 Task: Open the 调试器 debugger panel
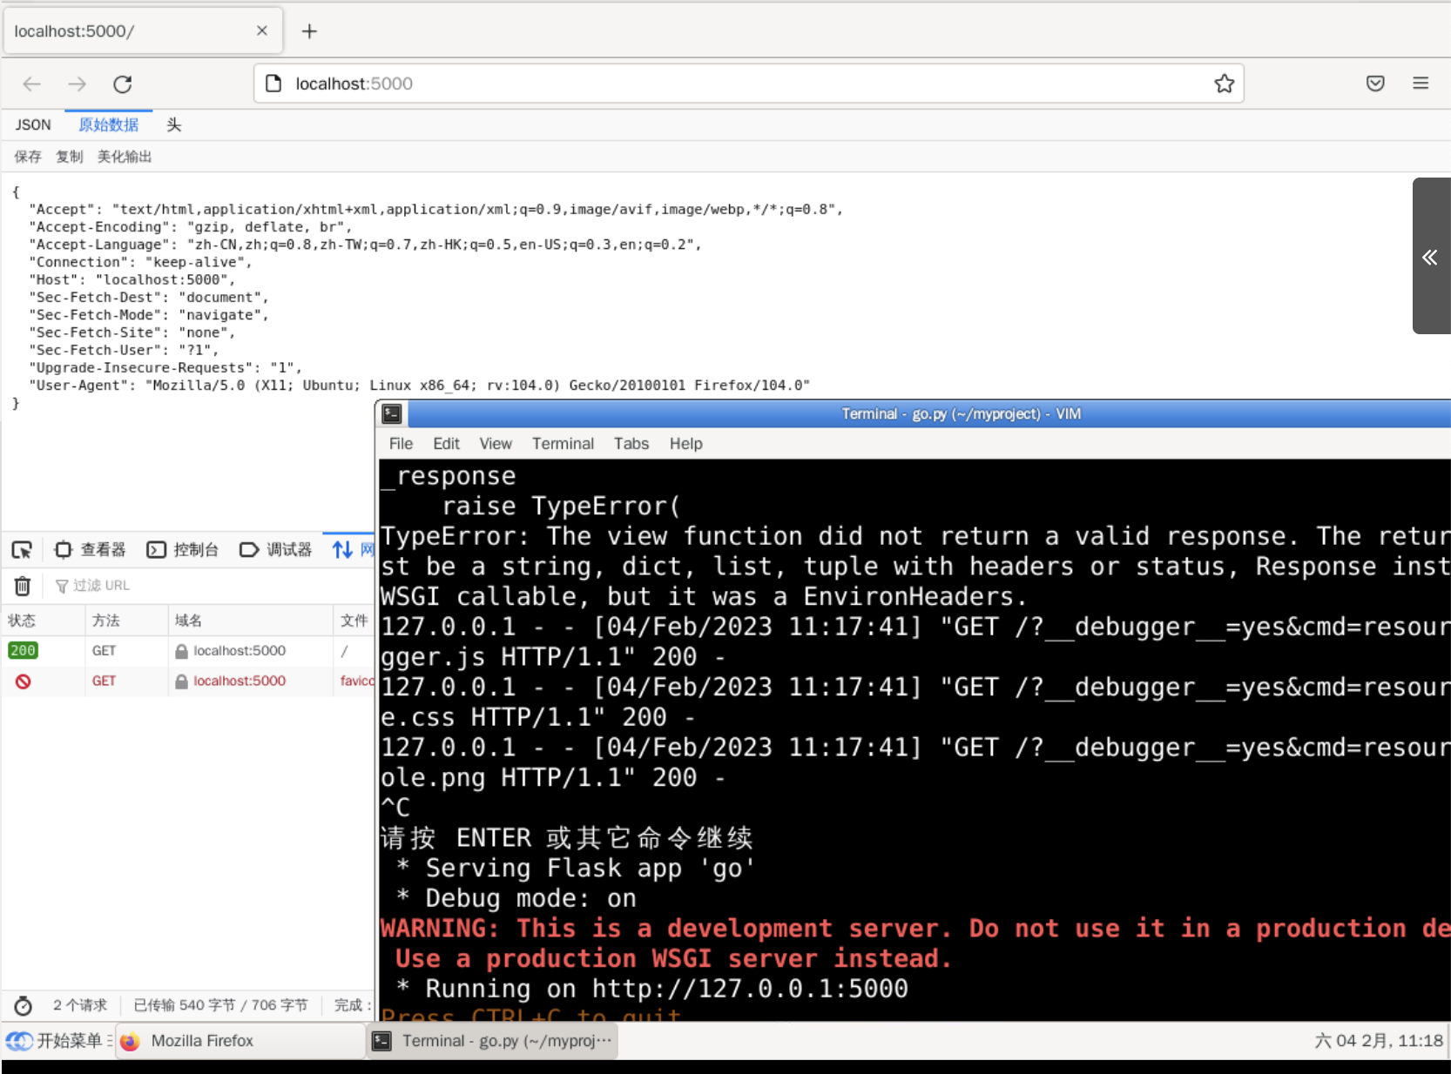click(x=276, y=550)
